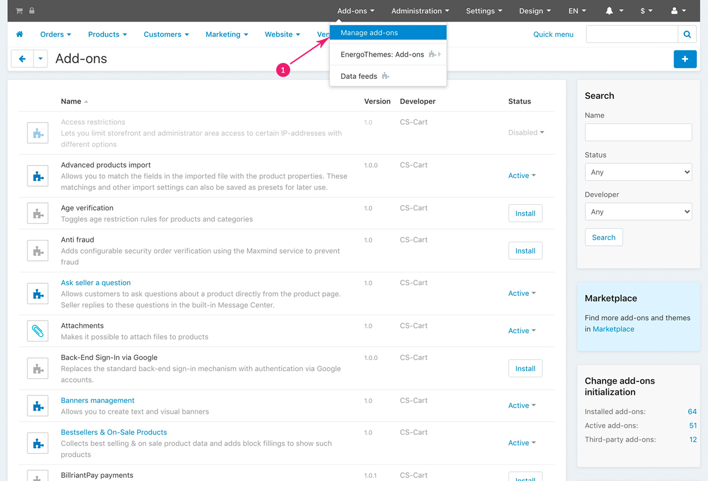Toggle Advanced products import Active status
Image resolution: width=708 pixels, height=481 pixels.
(x=522, y=175)
